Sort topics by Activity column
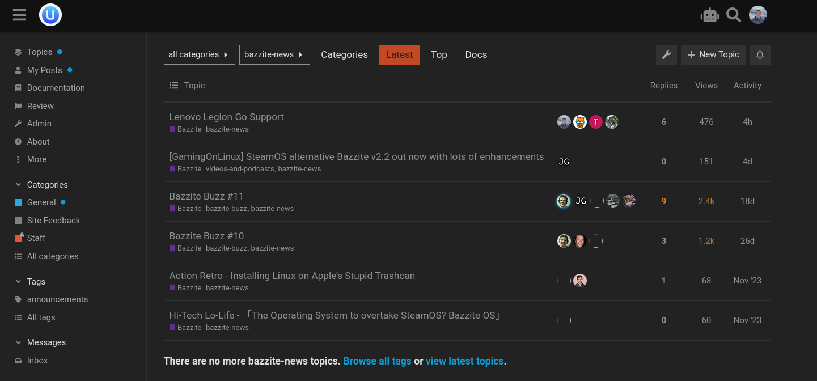 747,86
